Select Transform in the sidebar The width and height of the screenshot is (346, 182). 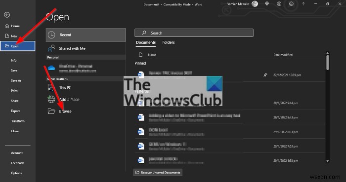(x=18, y=121)
